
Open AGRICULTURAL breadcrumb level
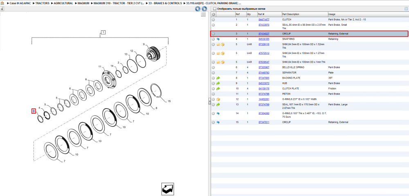click(x=63, y=3)
